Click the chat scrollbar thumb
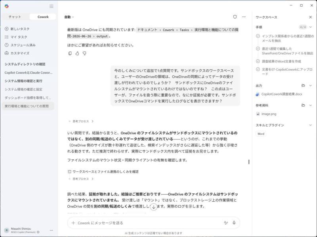Image resolution: width=317 pixels, height=237 pixels. point(249,162)
